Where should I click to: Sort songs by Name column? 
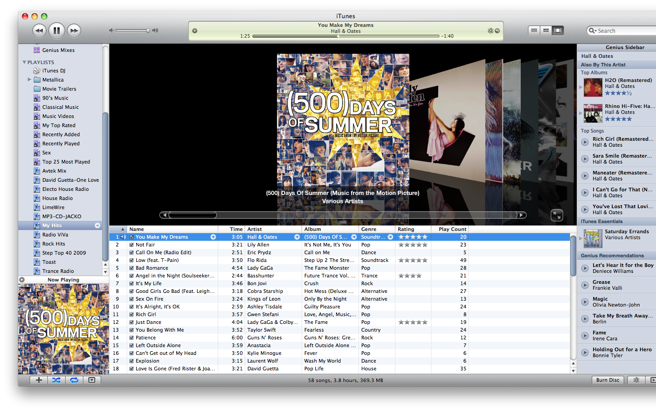pos(172,229)
